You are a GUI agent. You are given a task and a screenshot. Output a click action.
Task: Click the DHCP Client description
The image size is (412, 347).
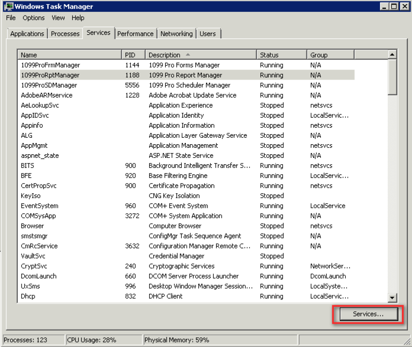click(x=166, y=296)
